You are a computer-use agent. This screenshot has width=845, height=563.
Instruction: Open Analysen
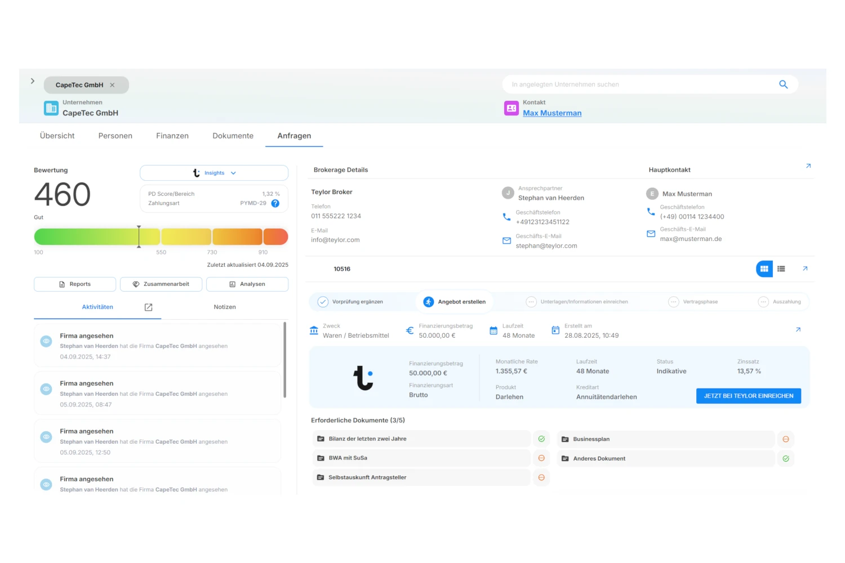point(247,284)
